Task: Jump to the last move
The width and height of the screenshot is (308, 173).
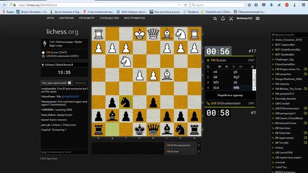Action: pyautogui.click(x=241, y=67)
